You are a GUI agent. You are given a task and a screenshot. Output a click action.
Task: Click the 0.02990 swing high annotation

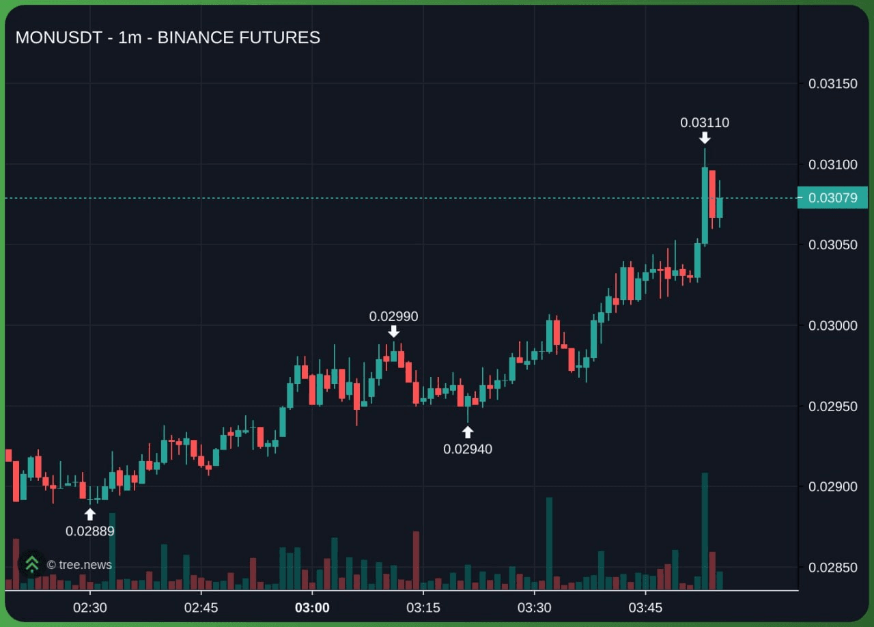(x=393, y=316)
